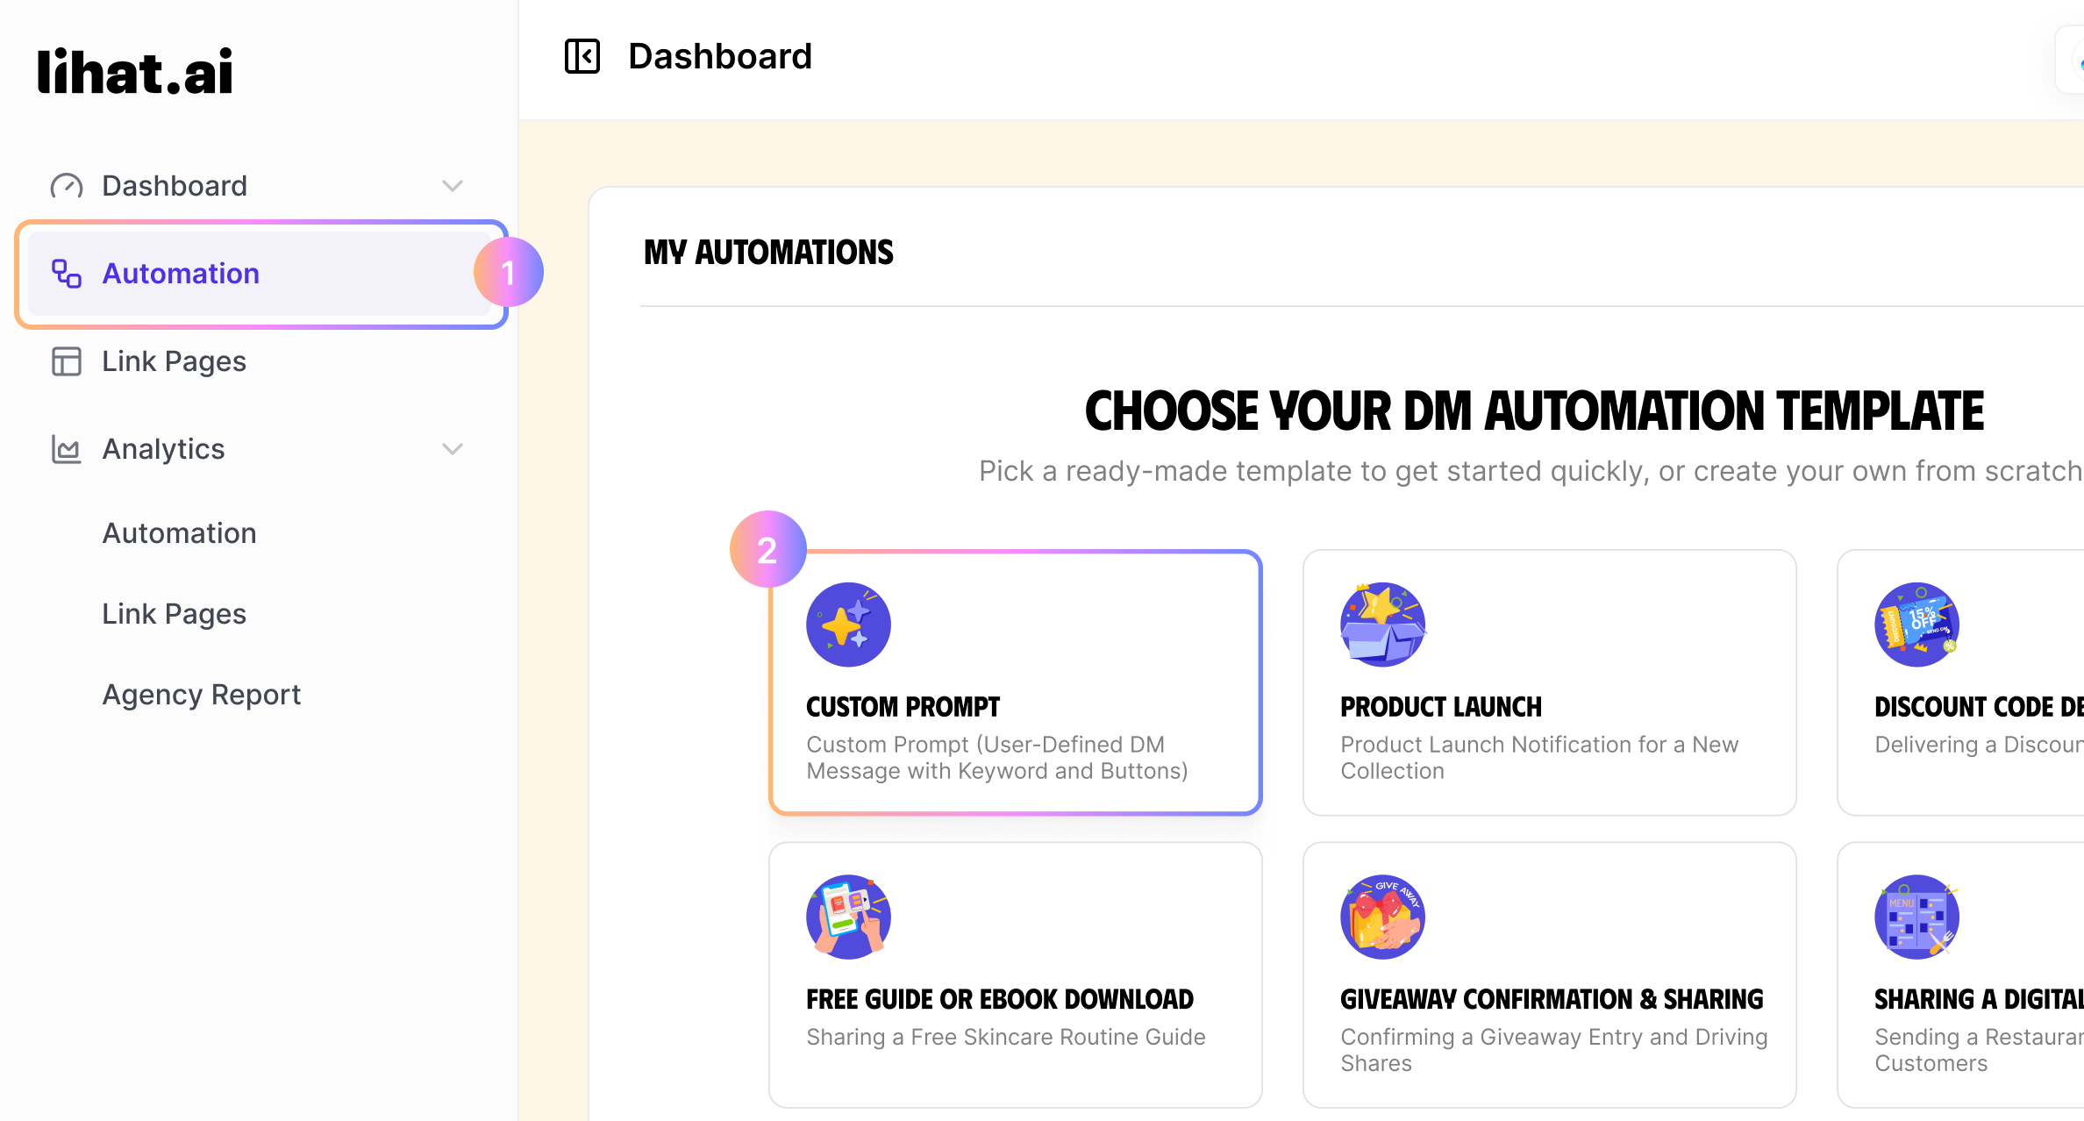Click the Free Guide ebook icon
The height and width of the screenshot is (1121, 2084).
coord(848,917)
